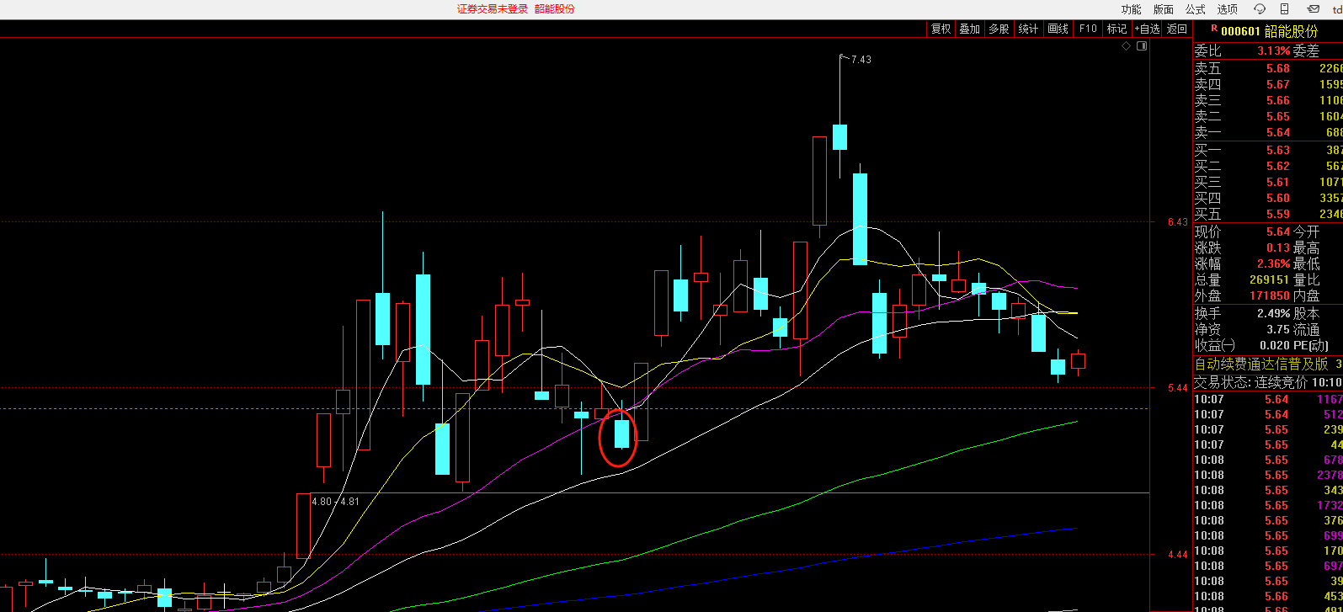Click the 复权 toolbar button
This screenshot has width=1343, height=612.
click(x=941, y=29)
